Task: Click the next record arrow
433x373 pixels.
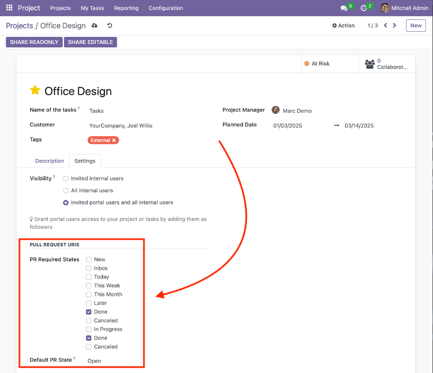Action: coord(395,25)
